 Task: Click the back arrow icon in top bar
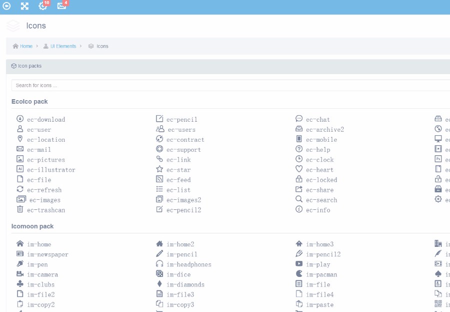[6, 6]
